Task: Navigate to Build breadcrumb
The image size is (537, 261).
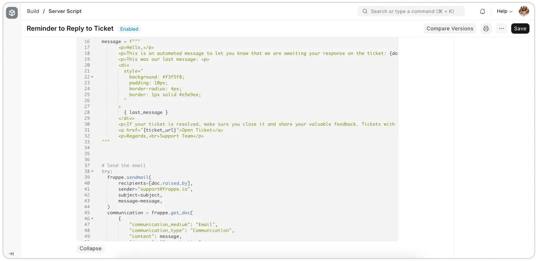Action: pos(33,11)
